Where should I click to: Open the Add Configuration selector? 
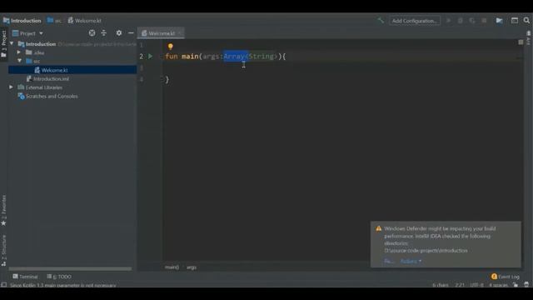pos(415,21)
